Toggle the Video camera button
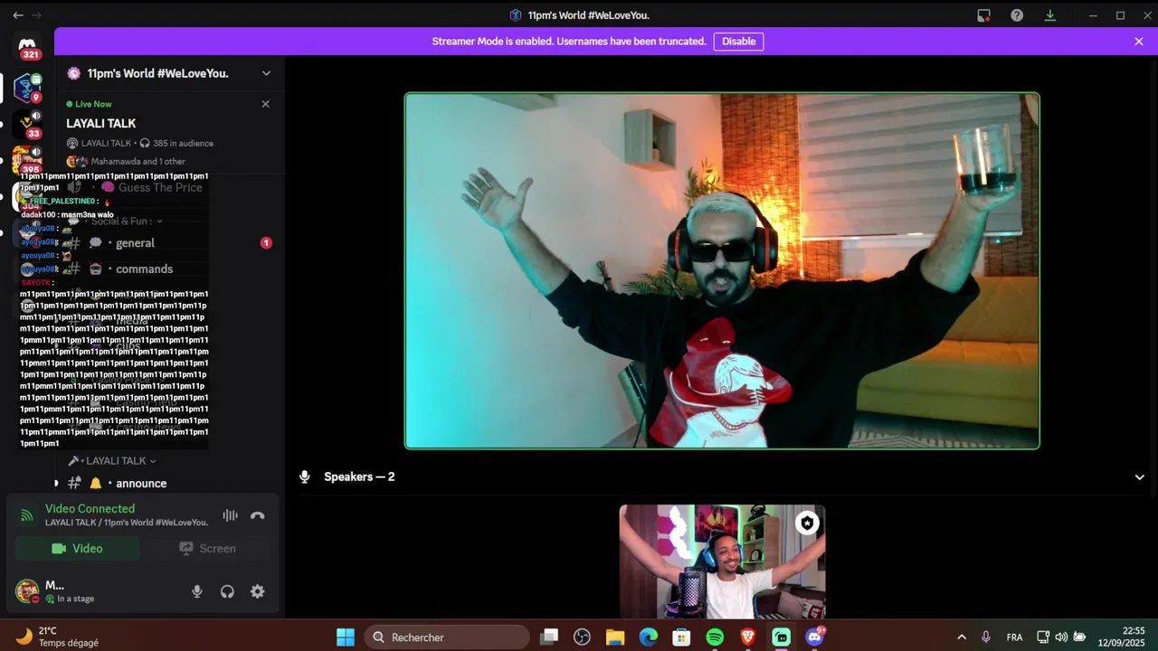Viewport: 1158px width, 651px height. (x=78, y=549)
